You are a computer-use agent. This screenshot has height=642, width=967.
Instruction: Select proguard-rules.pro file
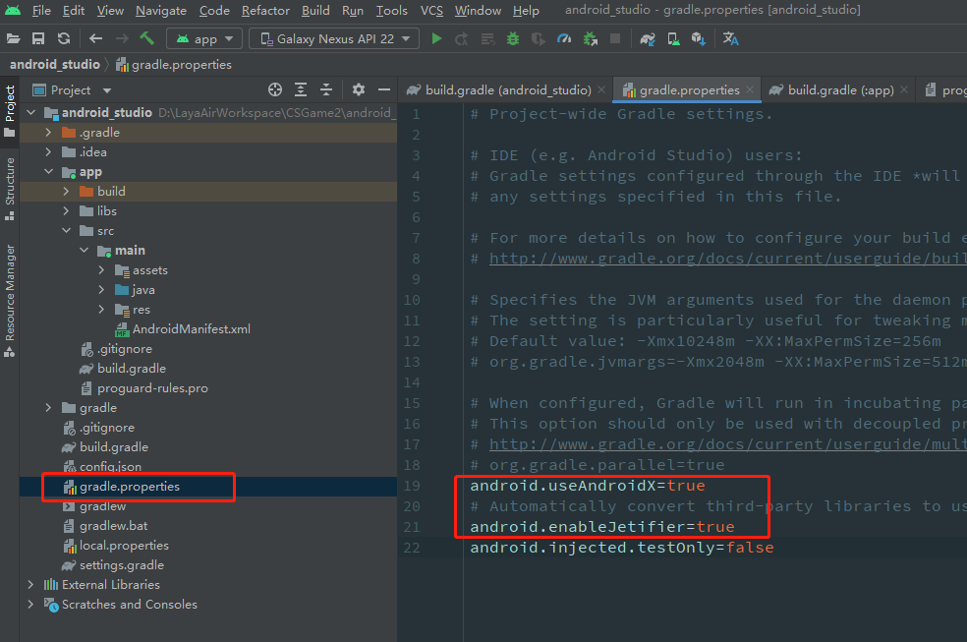pyautogui.click(x=152, y=388)
